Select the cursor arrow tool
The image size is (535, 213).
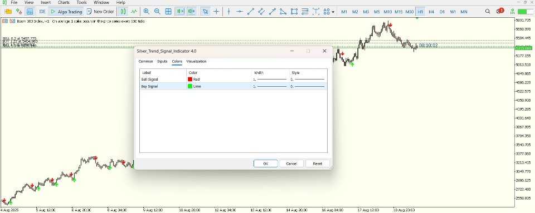205,12
